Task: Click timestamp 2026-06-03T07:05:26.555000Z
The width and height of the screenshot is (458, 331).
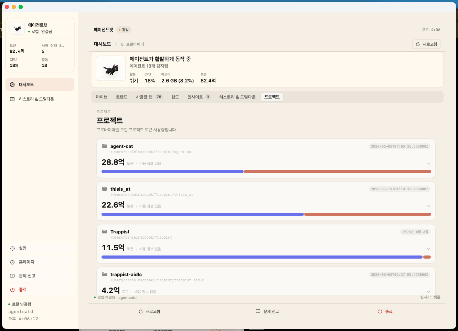Action: click(400, 146)
